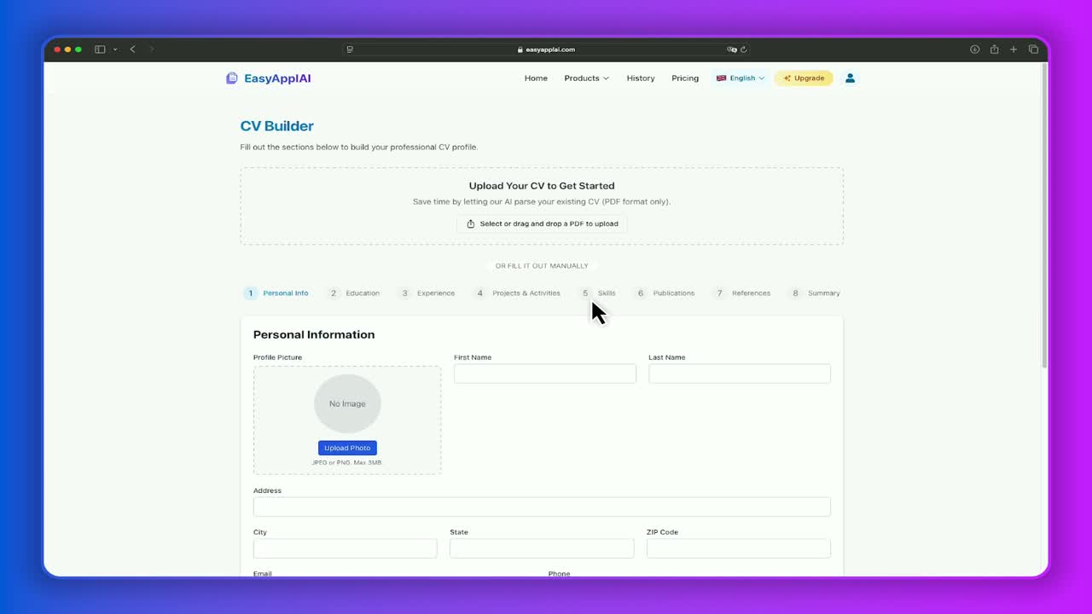Select the Skills step tab
This screenshot has width=1092, height=614.
(x=598, y=293)
